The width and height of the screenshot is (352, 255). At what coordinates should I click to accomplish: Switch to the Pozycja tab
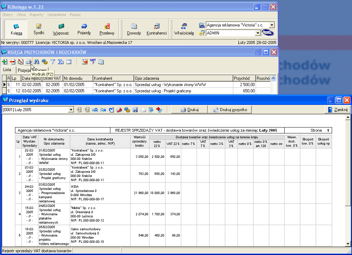click(x=24, y=70)
